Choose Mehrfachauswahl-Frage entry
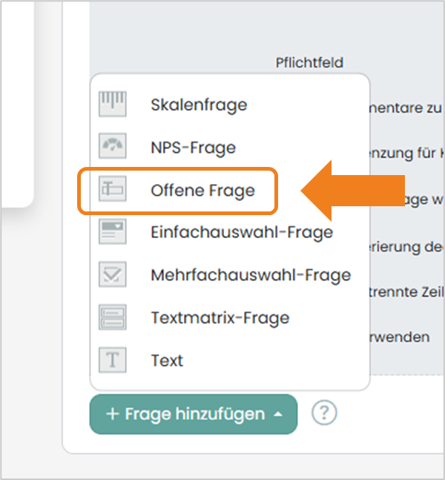445x480 pixels. (251, 275)
